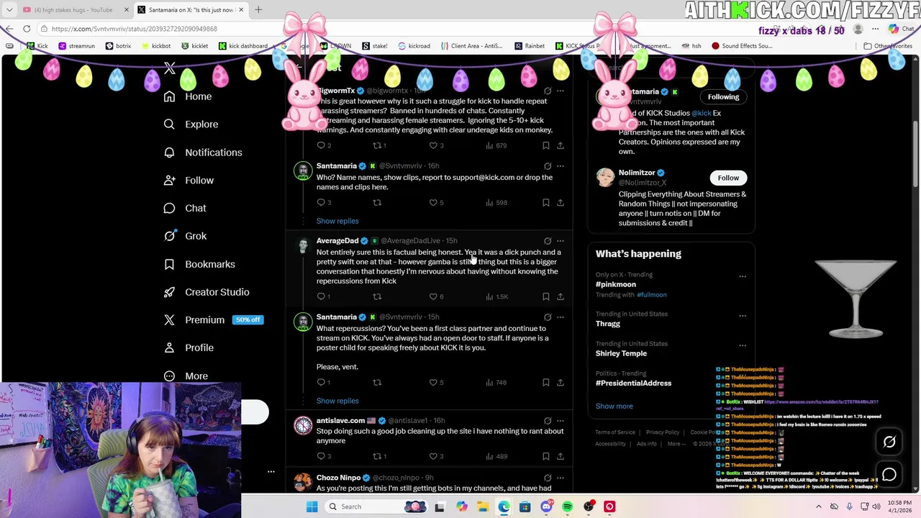The width and height of the screenshot is (921, 518).
Task: Repost AverageDad's tweet
Action: (x=377, y=296)
